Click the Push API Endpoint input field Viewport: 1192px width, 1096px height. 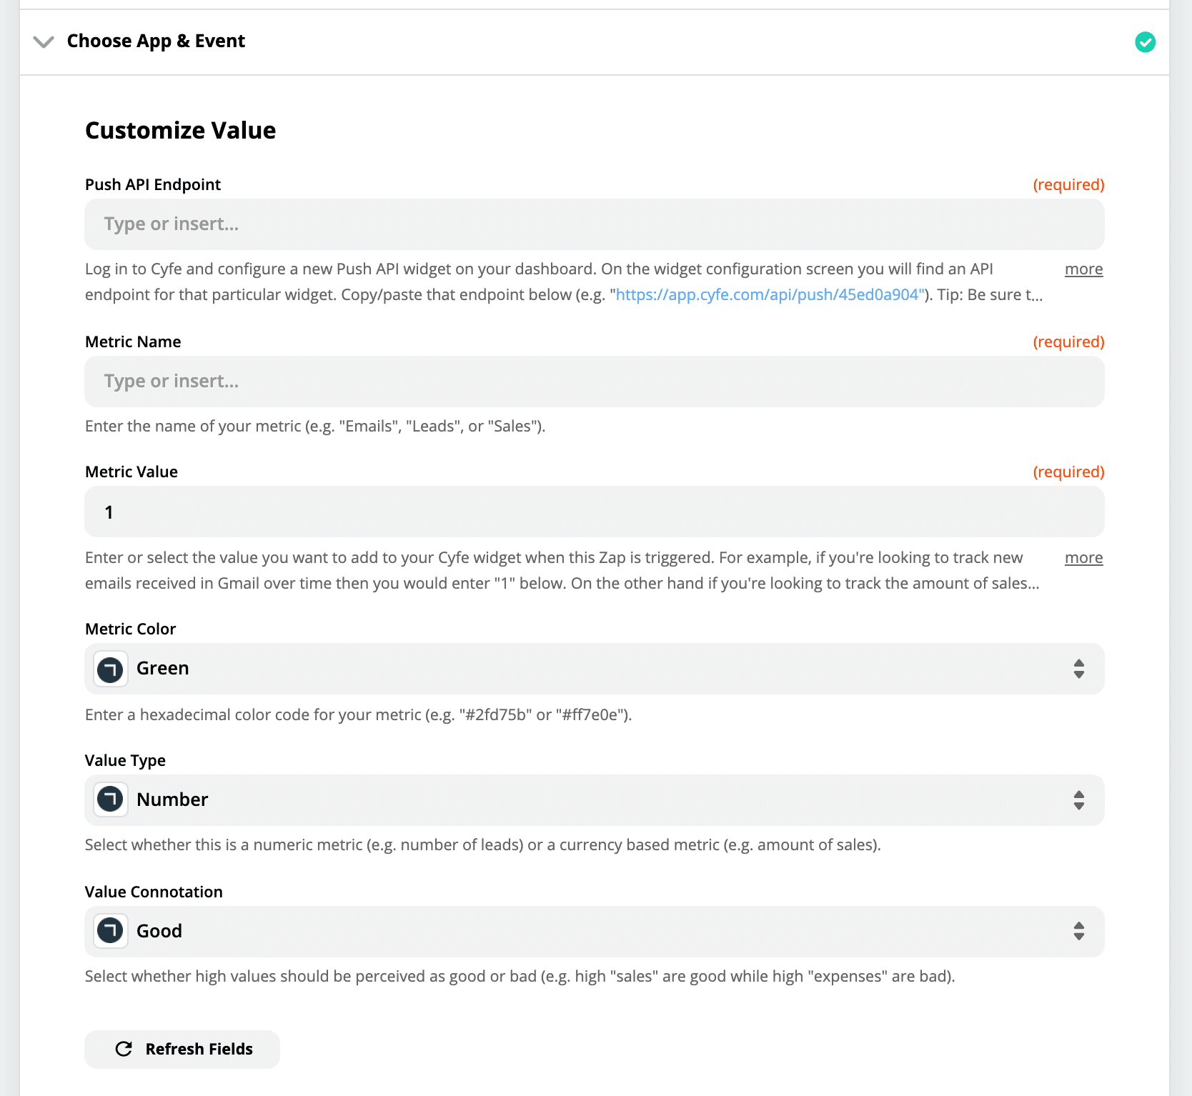point(595,224)
